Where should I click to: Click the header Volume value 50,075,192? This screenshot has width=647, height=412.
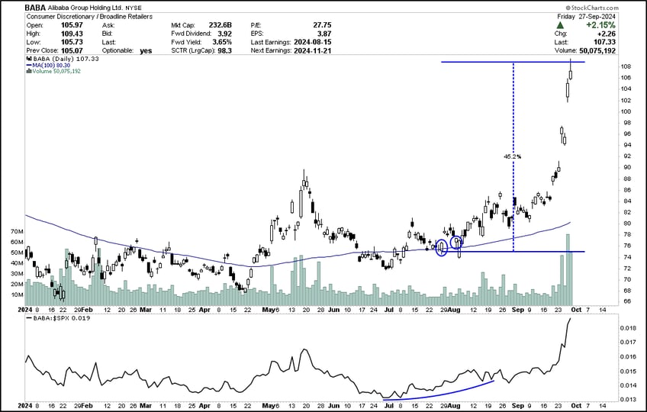(x=597, y=50)
